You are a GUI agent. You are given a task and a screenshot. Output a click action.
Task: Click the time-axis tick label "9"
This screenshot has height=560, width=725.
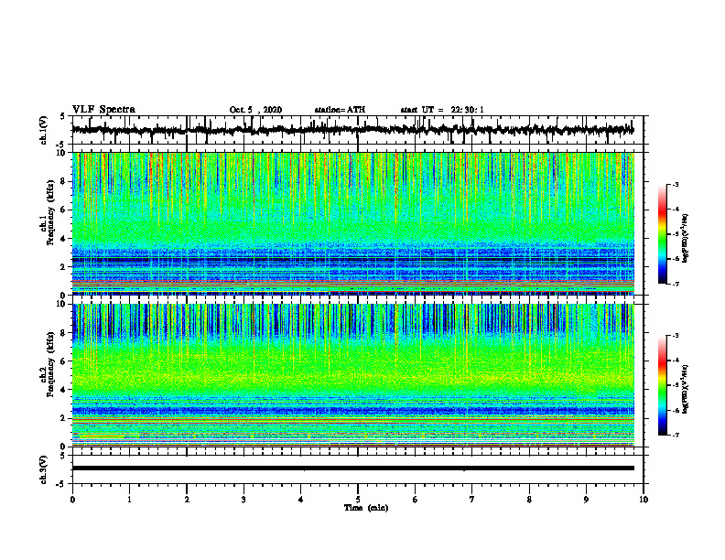tap(586, 500)
